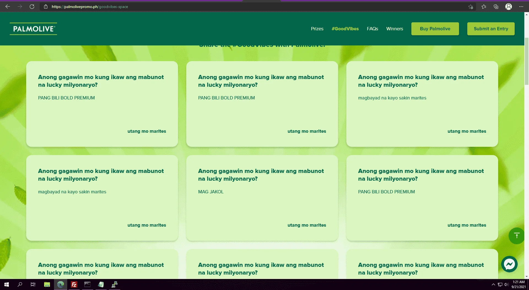View site security lock information
Image resolution: width=529 pixels, height=290 pixels.
click(x=46, y=7)
